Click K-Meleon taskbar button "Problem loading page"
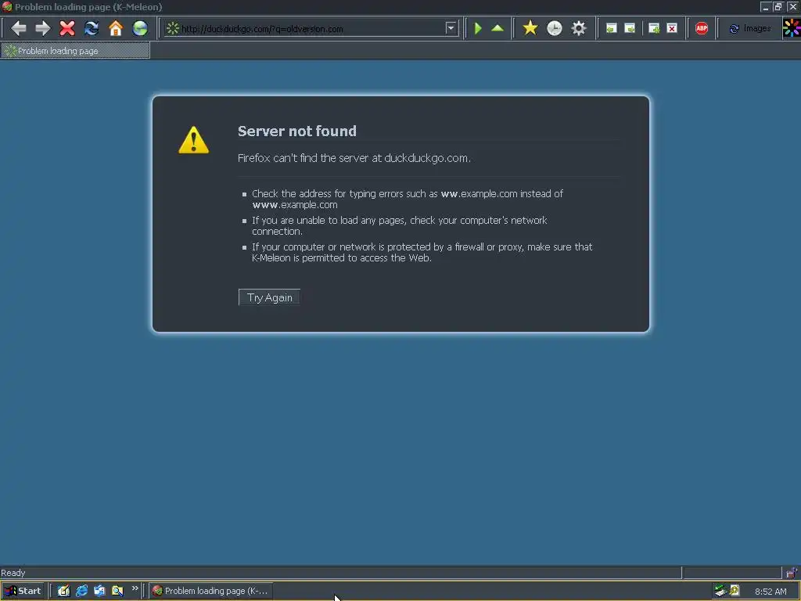Screen dimensions: 801x601 (211, 591)
